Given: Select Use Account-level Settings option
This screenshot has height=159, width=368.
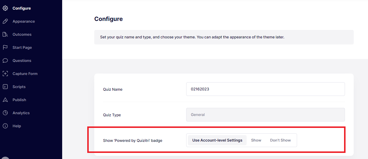Looking at the screenshot, I should click(217, 140).
